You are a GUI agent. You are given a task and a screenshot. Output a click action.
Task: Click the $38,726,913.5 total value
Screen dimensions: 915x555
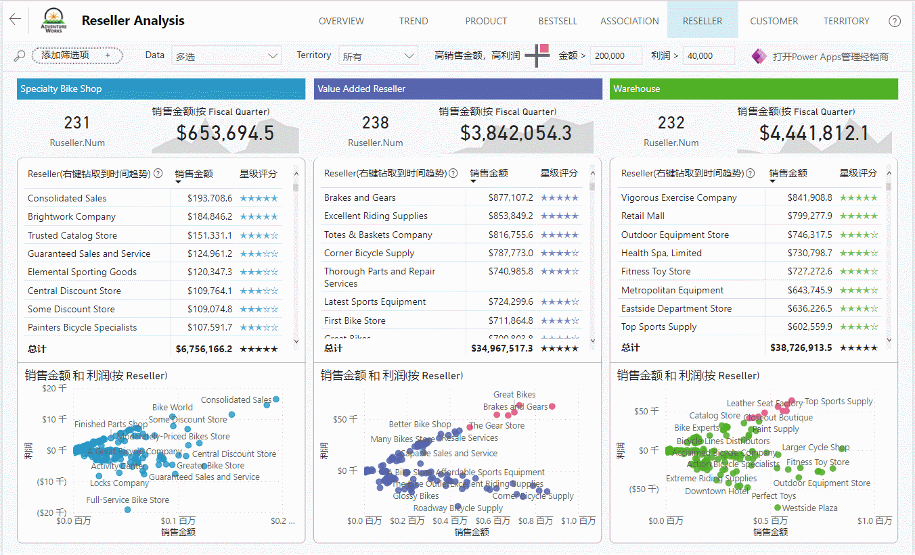click(801, 347)
